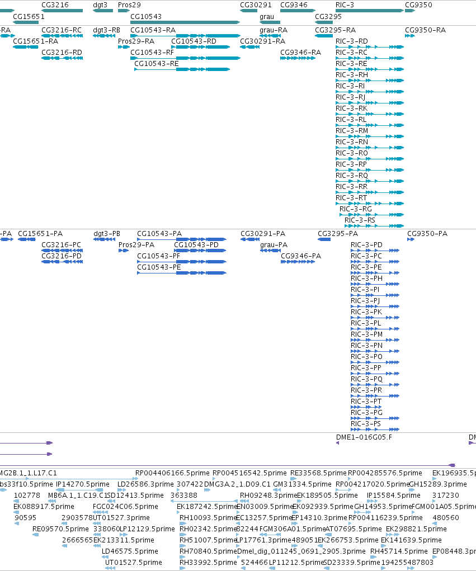Image resolution: width=476 pixels, height=571 pixels.
Task: Click EST RP004406166.5prime
Action: [x=172, y=473]
